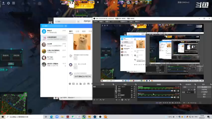This screenshot has height=119, width=212.
Task: Open the cat image in the chat
Action: pos(82,42)
